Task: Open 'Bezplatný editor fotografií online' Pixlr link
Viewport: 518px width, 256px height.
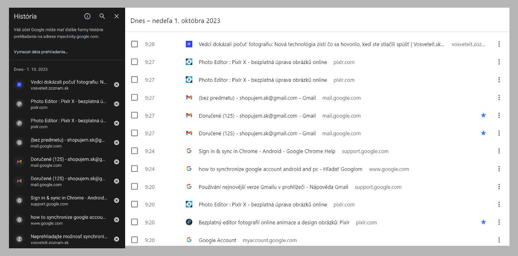Action: (x=274, y=222)
